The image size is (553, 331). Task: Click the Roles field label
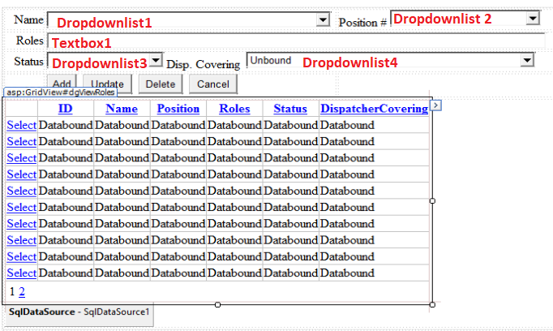pyautogui.click(x=30, y=41)
